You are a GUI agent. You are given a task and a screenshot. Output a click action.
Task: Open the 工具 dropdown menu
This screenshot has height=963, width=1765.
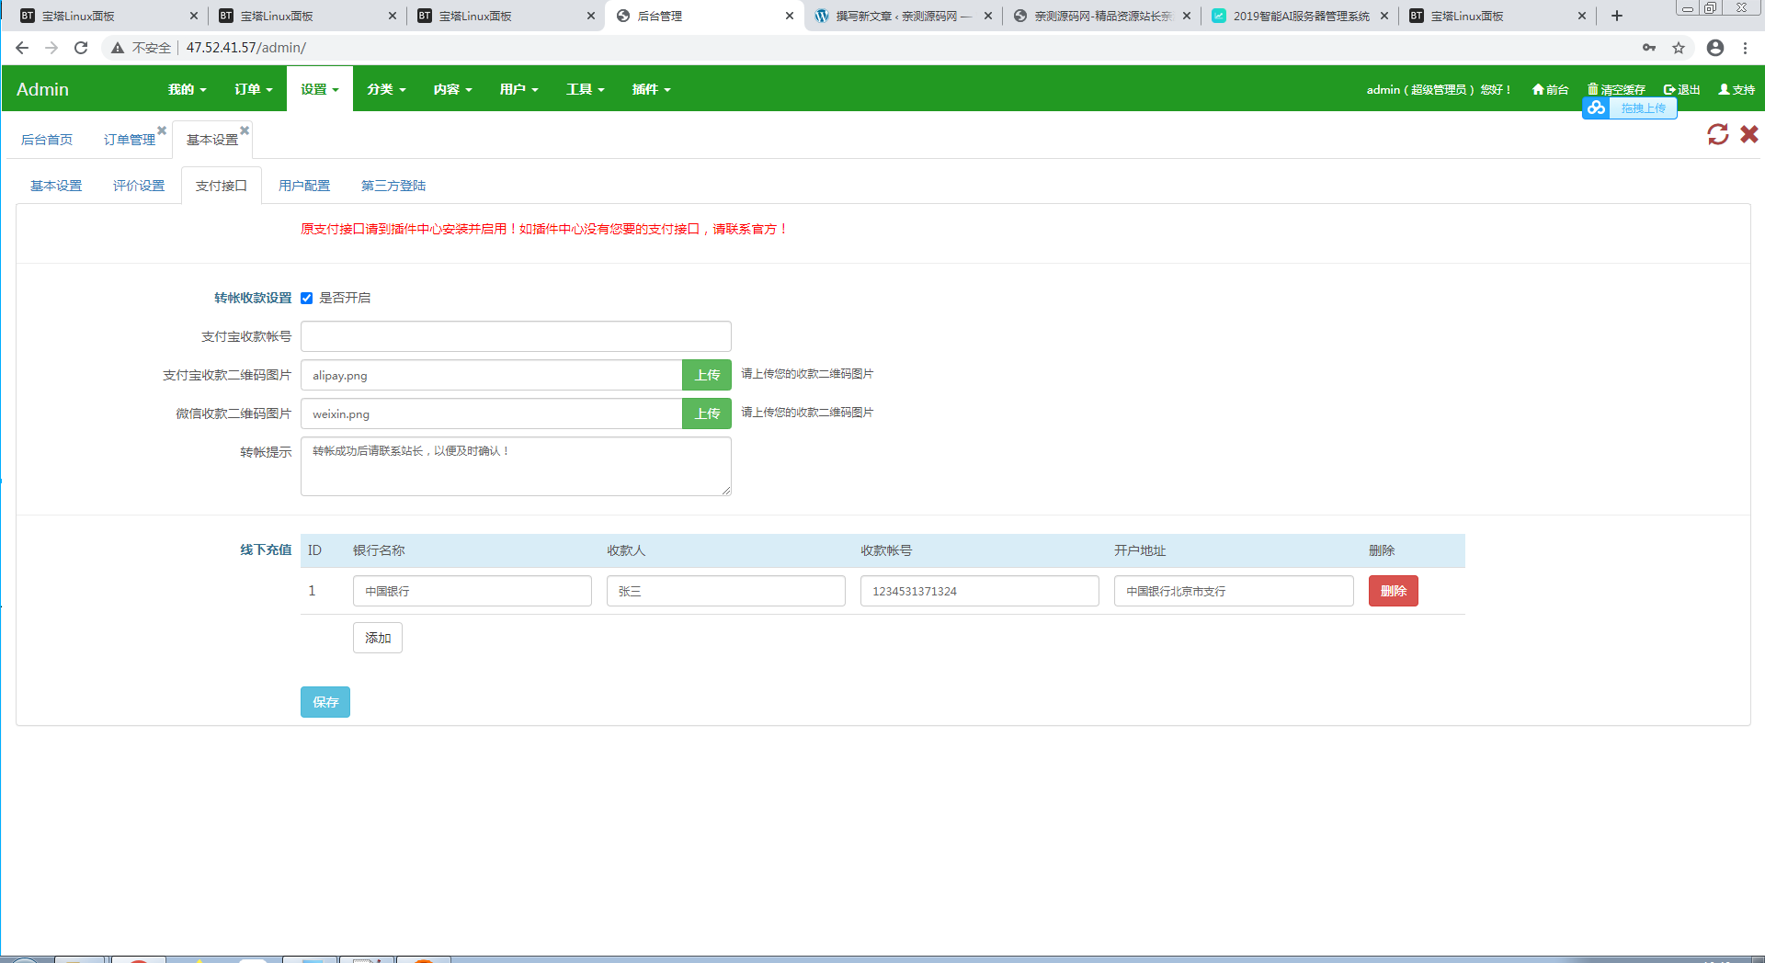[586, 89]
